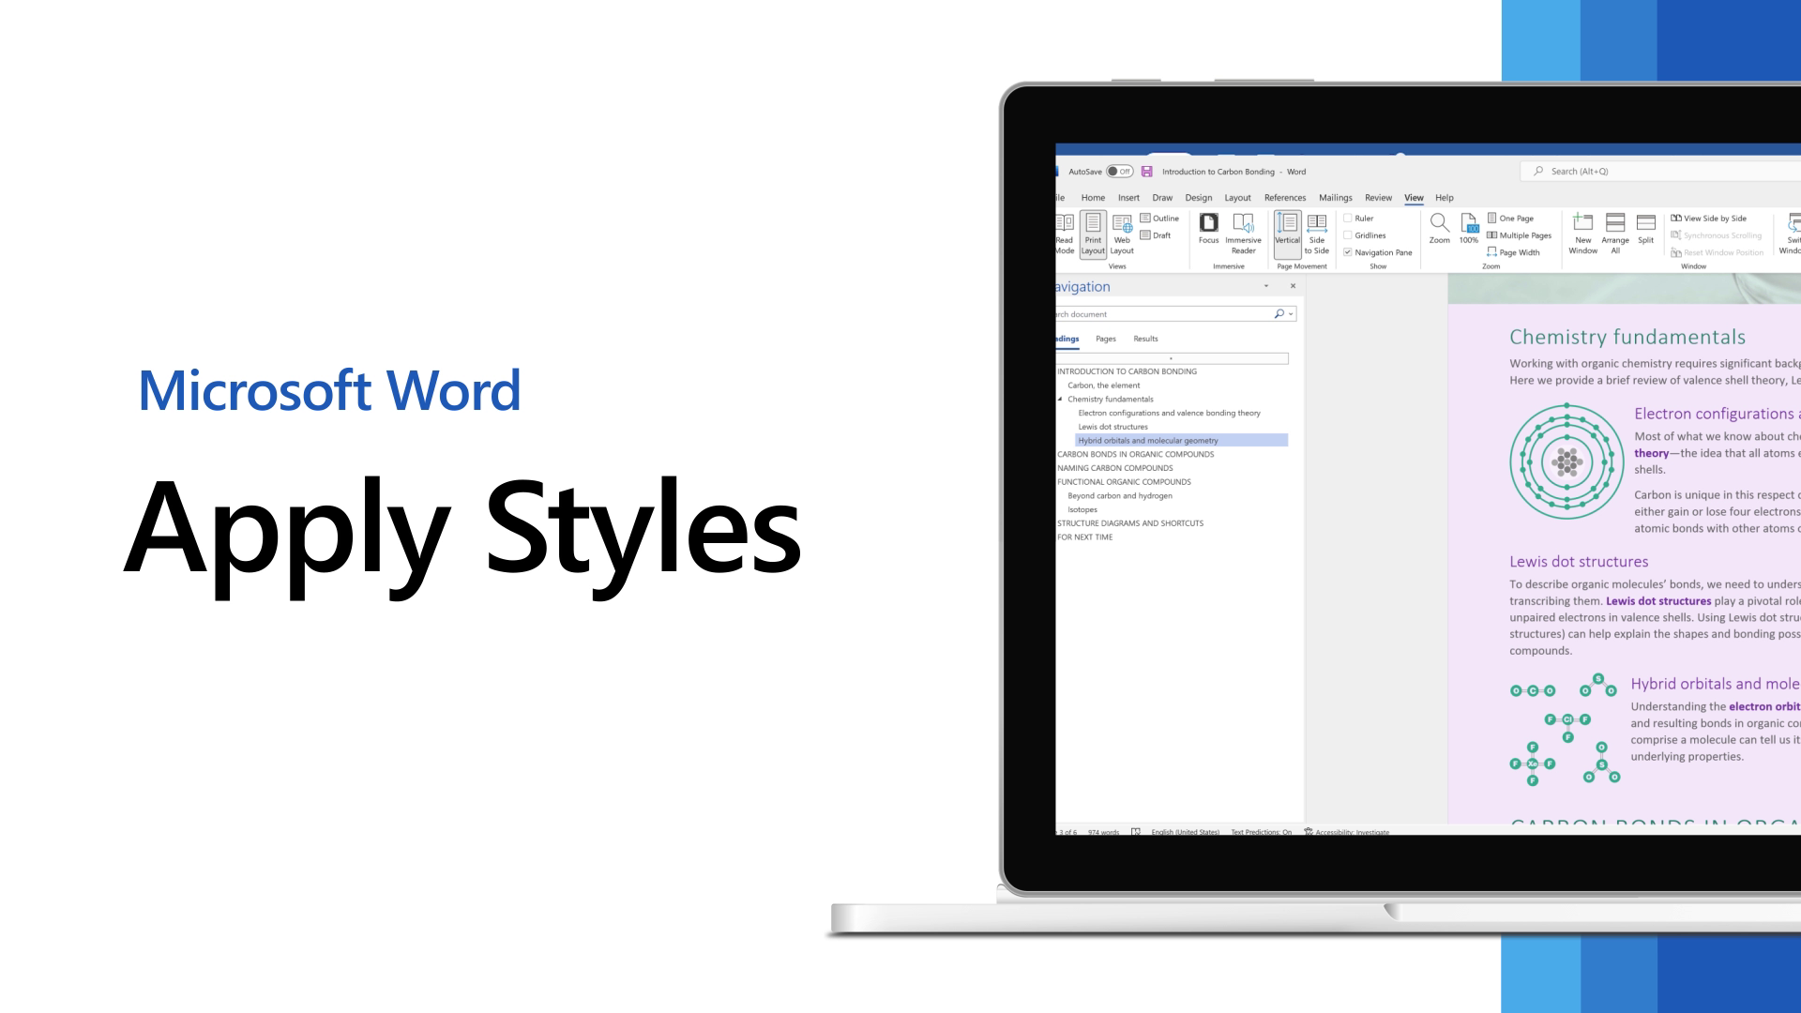Screen dimensions: 1801x1013
Task: Toggle Gridlines checkbox
Action: pos(1347,235)
